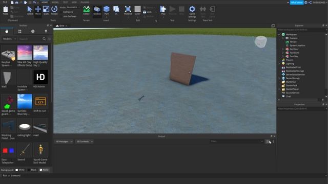Click the undo arrow in title bar
Screen dimensions: 328x184
coord(34,2)
